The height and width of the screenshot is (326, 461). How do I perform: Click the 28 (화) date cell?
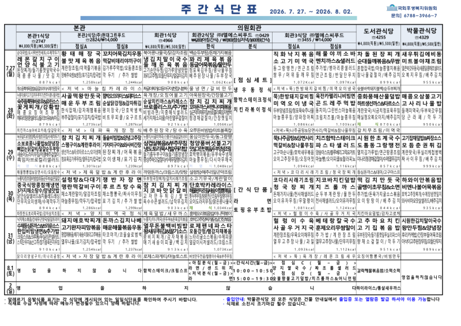tap(10, 113)
